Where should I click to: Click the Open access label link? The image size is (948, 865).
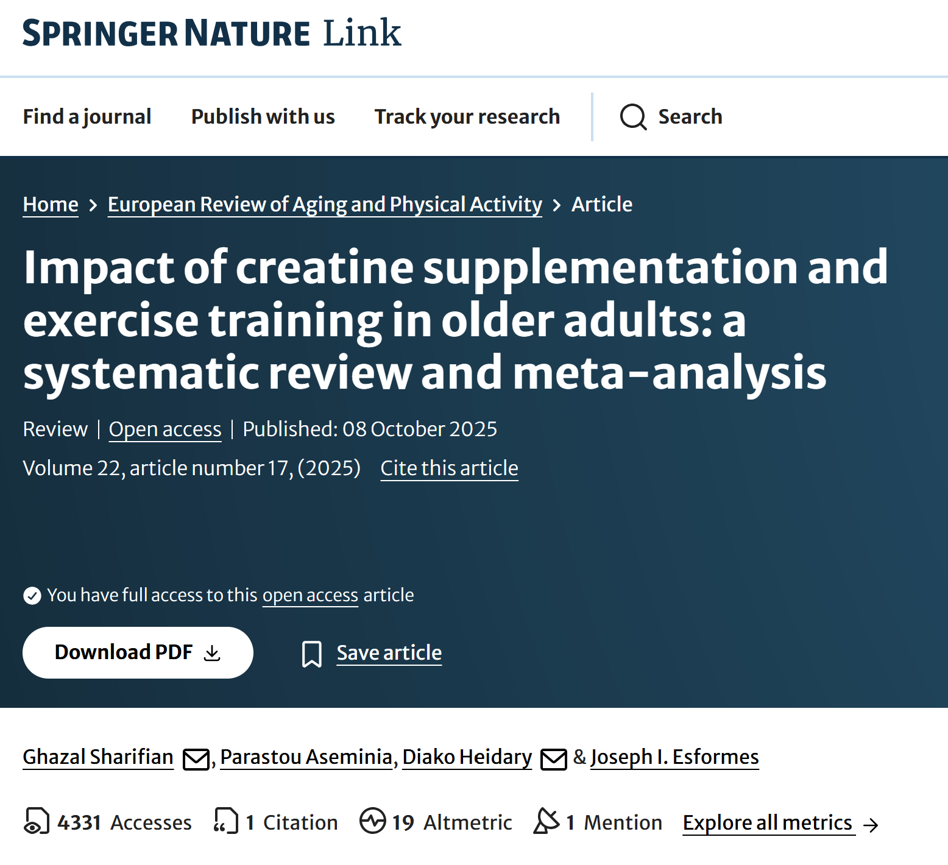[x=165, y=429]
